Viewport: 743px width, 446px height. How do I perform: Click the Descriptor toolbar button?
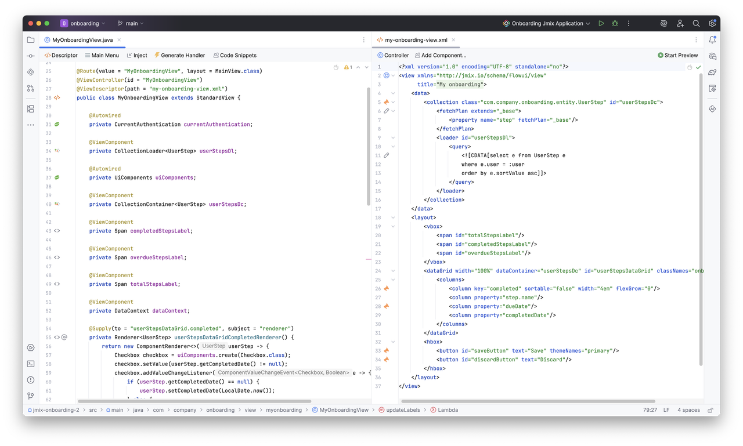[61, 55]
